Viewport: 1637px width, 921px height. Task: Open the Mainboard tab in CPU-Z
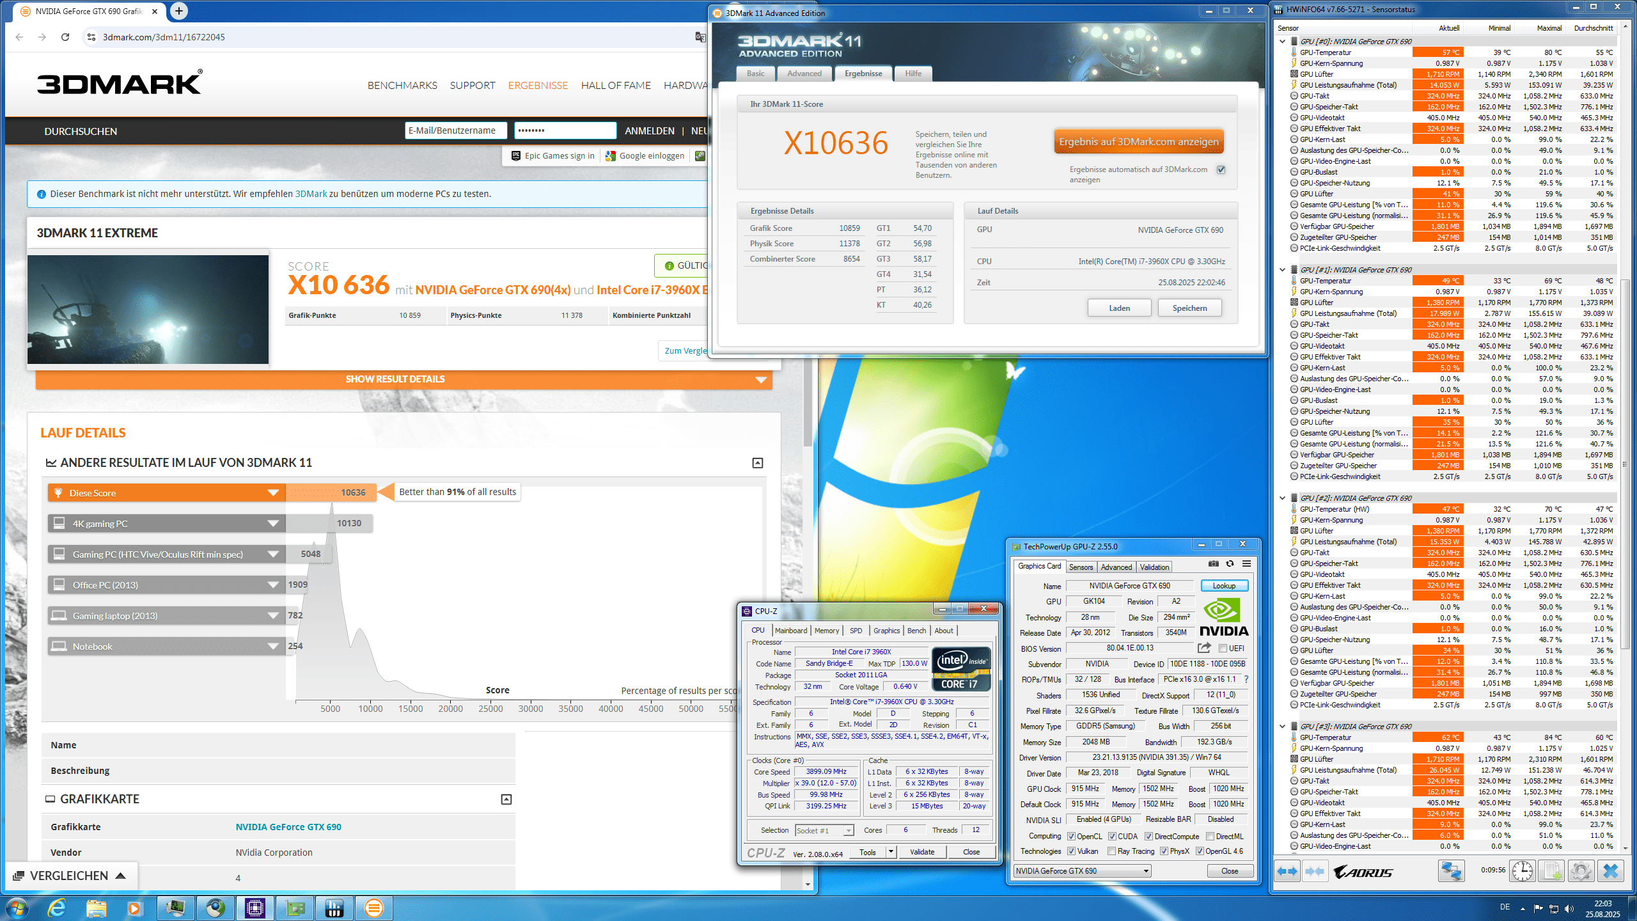pyautogui.click(x=790, y=631)
